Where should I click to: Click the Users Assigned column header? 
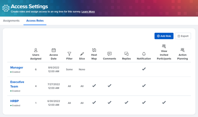[36, 57]
